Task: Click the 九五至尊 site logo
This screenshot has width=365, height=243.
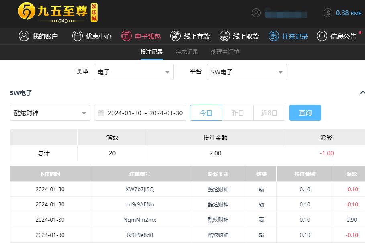Action: click(x=57, y=13)
